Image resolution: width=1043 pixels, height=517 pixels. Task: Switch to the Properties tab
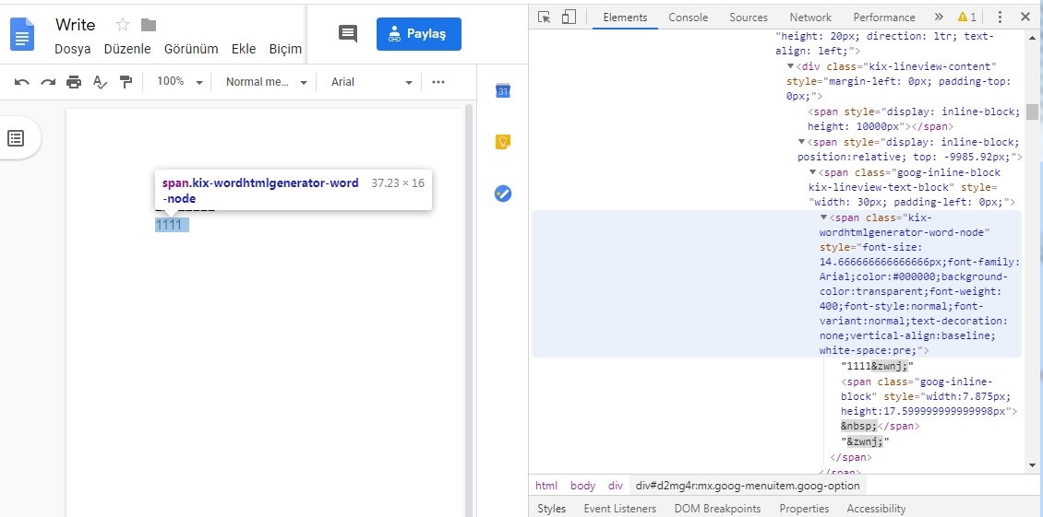click(x=804, y=509)
